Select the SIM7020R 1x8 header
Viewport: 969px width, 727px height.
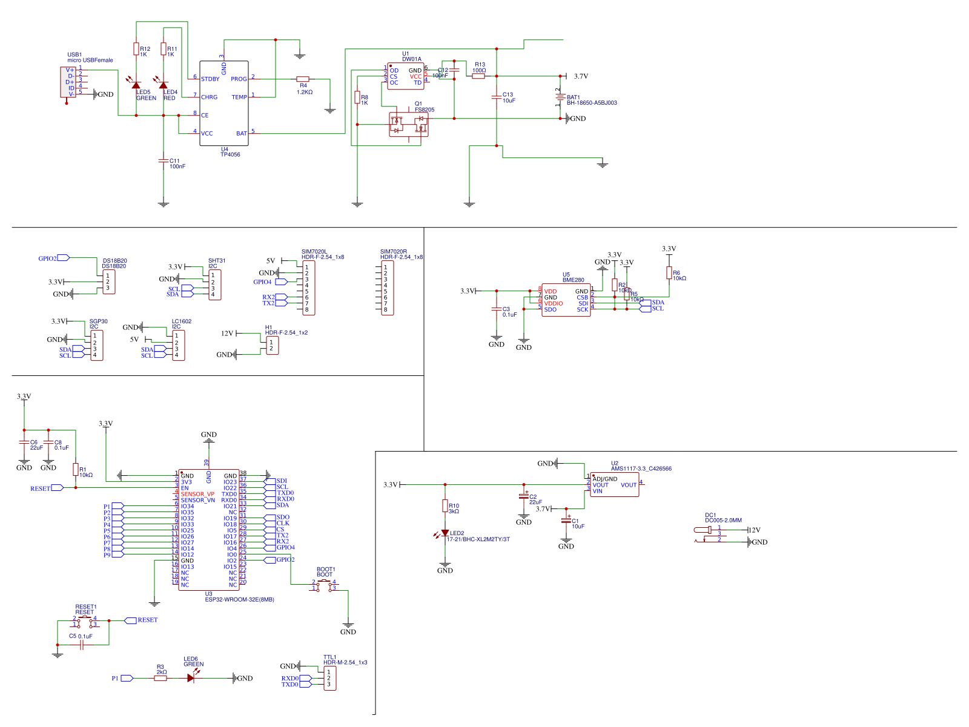point(387,288)
